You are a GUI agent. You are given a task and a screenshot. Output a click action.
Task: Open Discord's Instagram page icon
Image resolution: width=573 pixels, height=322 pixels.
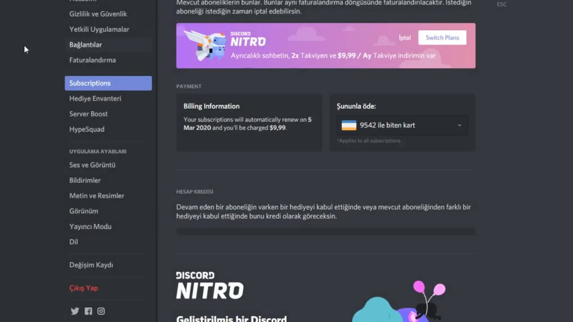(x=101, y=311)
